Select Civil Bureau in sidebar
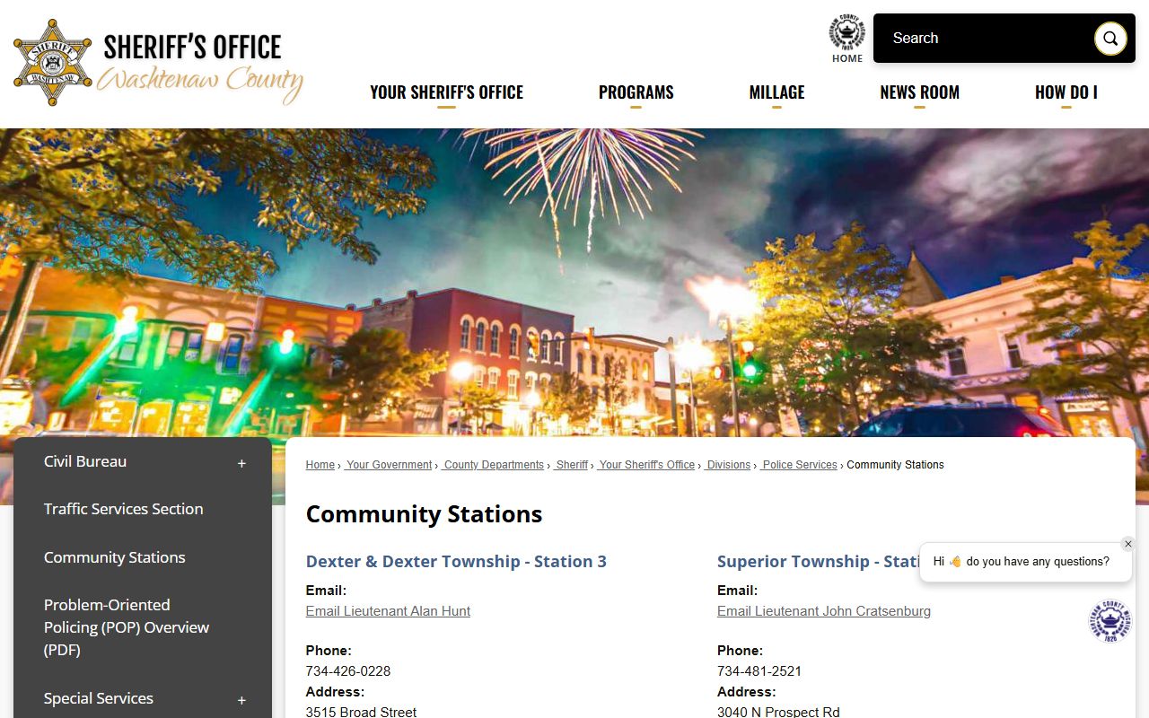 click(85, 461)
